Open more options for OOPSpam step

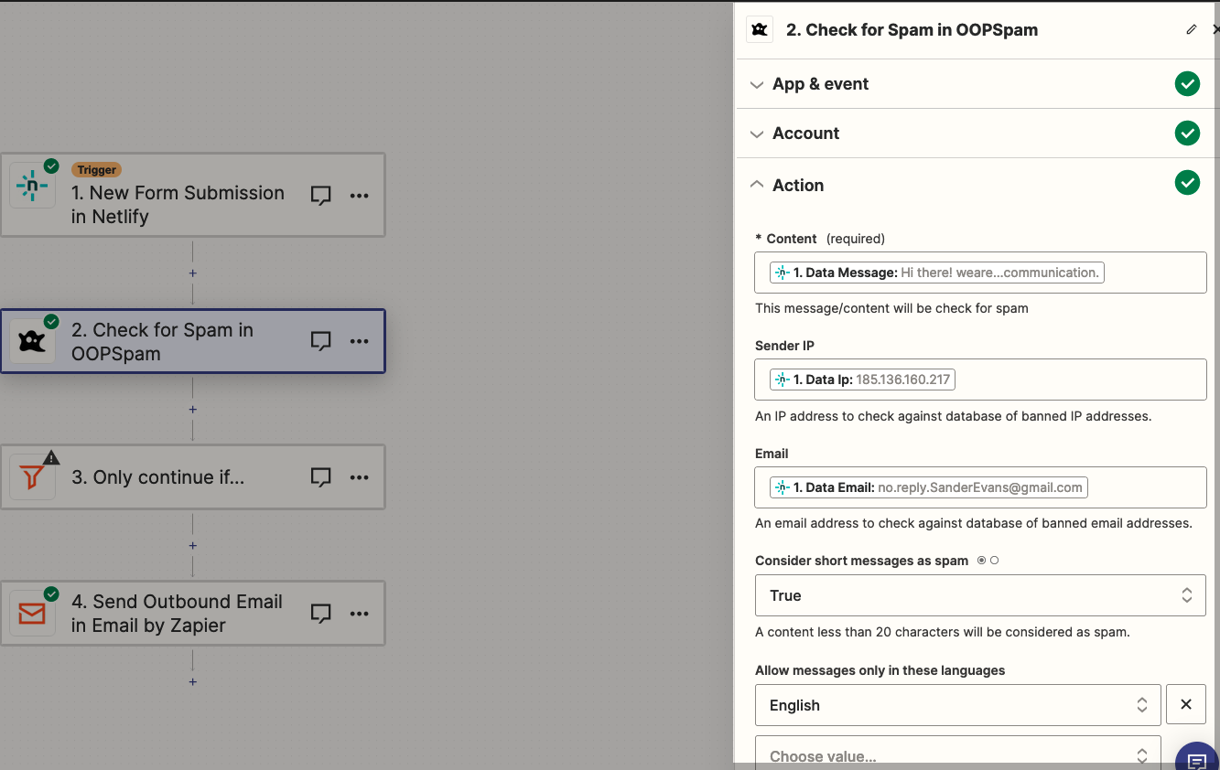[360, 341]
